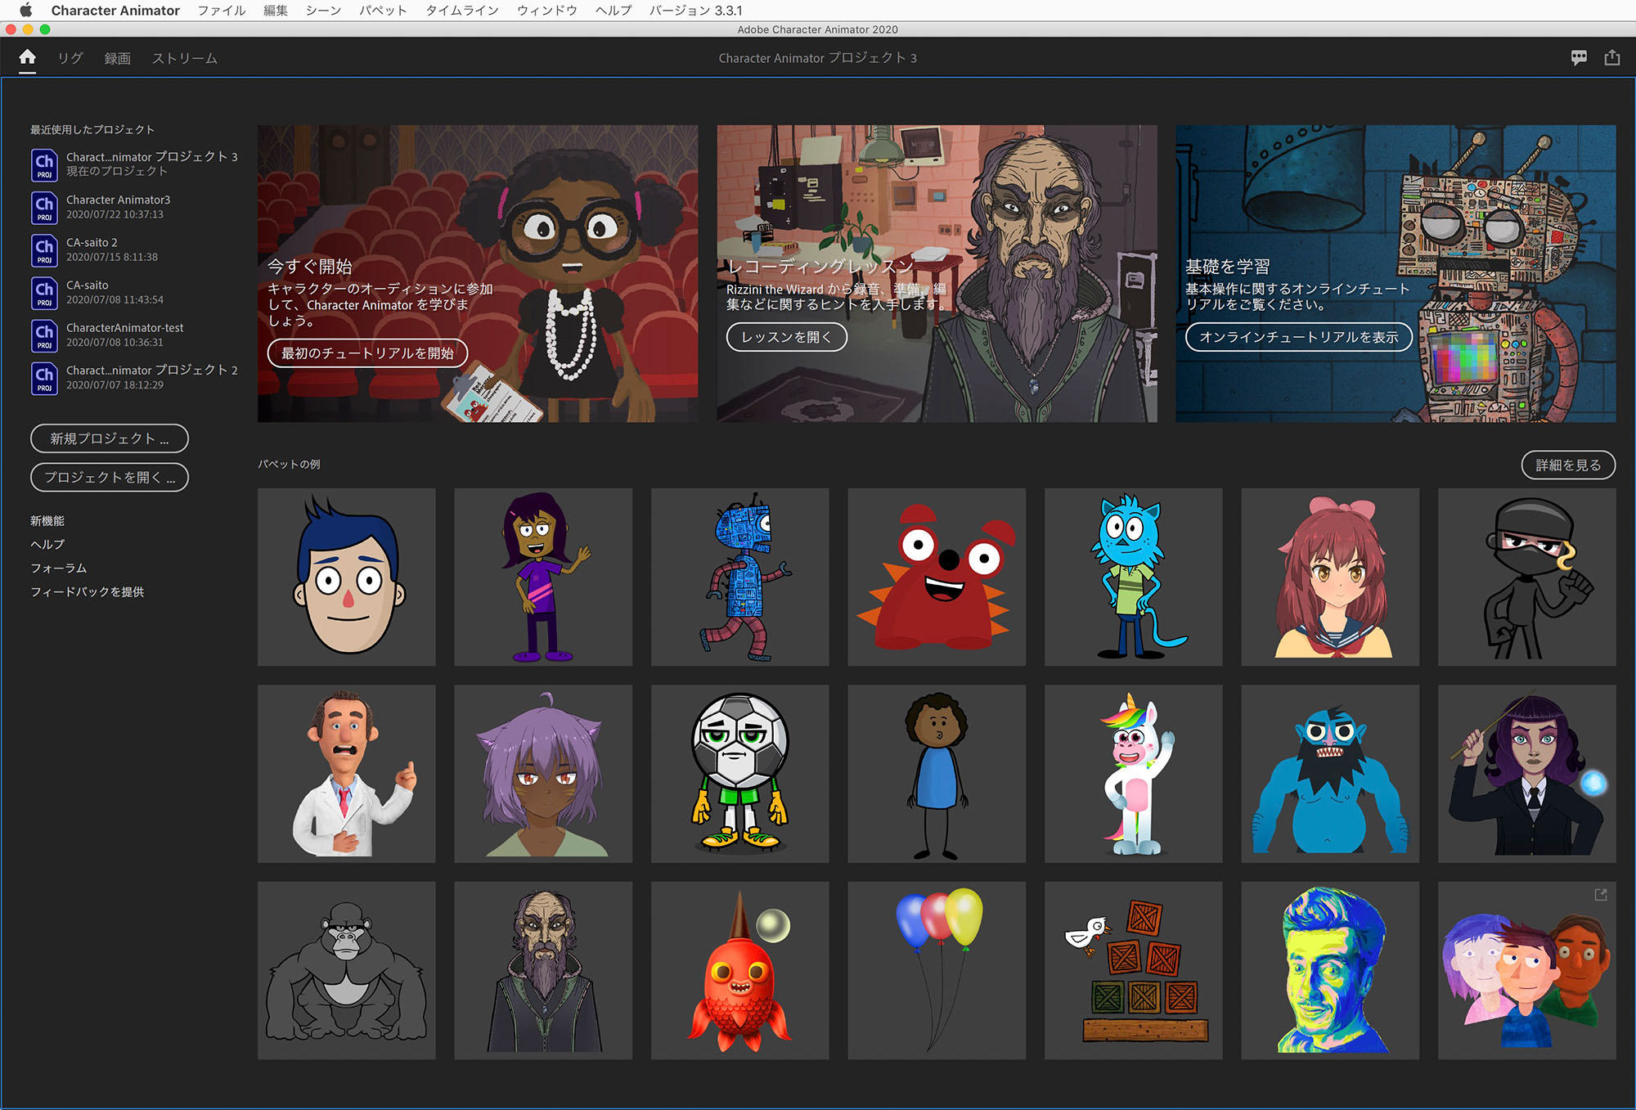Click the 詳細を見る button
1636x1110 pixels.
[1568, 465]
